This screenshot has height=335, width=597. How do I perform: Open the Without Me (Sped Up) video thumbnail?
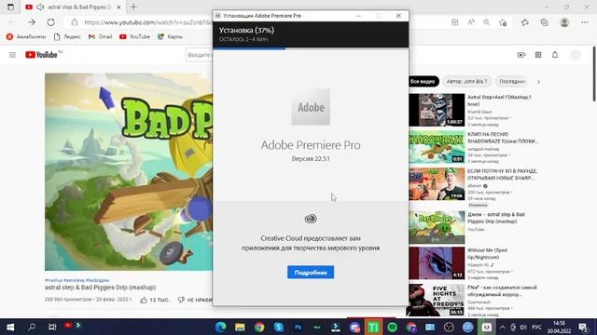click(437, 263)
